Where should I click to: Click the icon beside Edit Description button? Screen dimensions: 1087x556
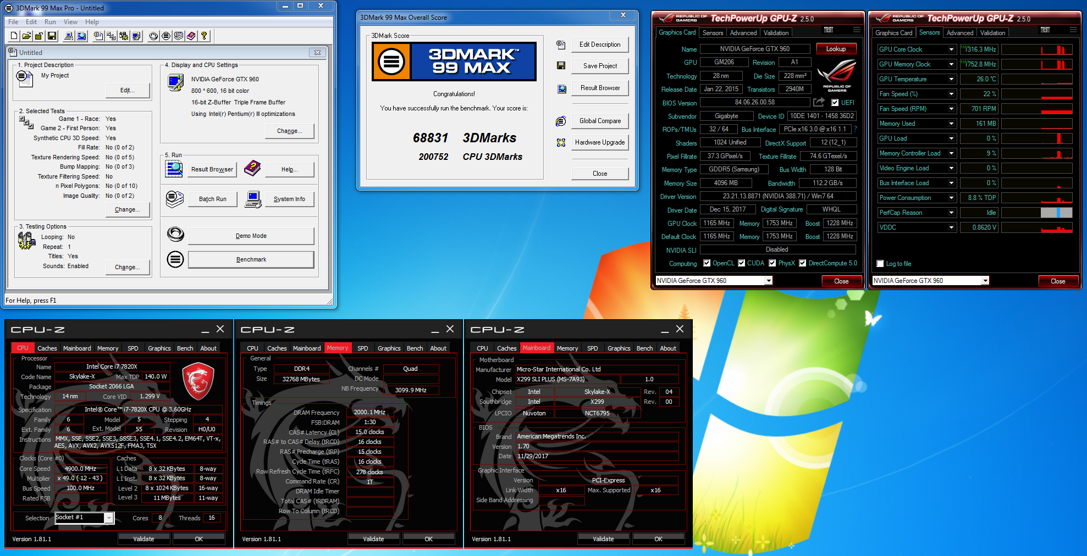561,45
